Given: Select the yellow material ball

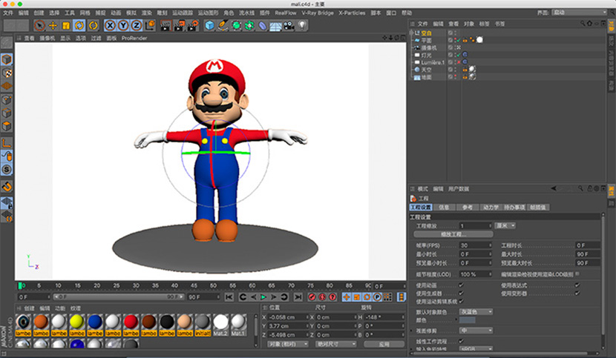Looking at the screenshot, I should point(76,322).
